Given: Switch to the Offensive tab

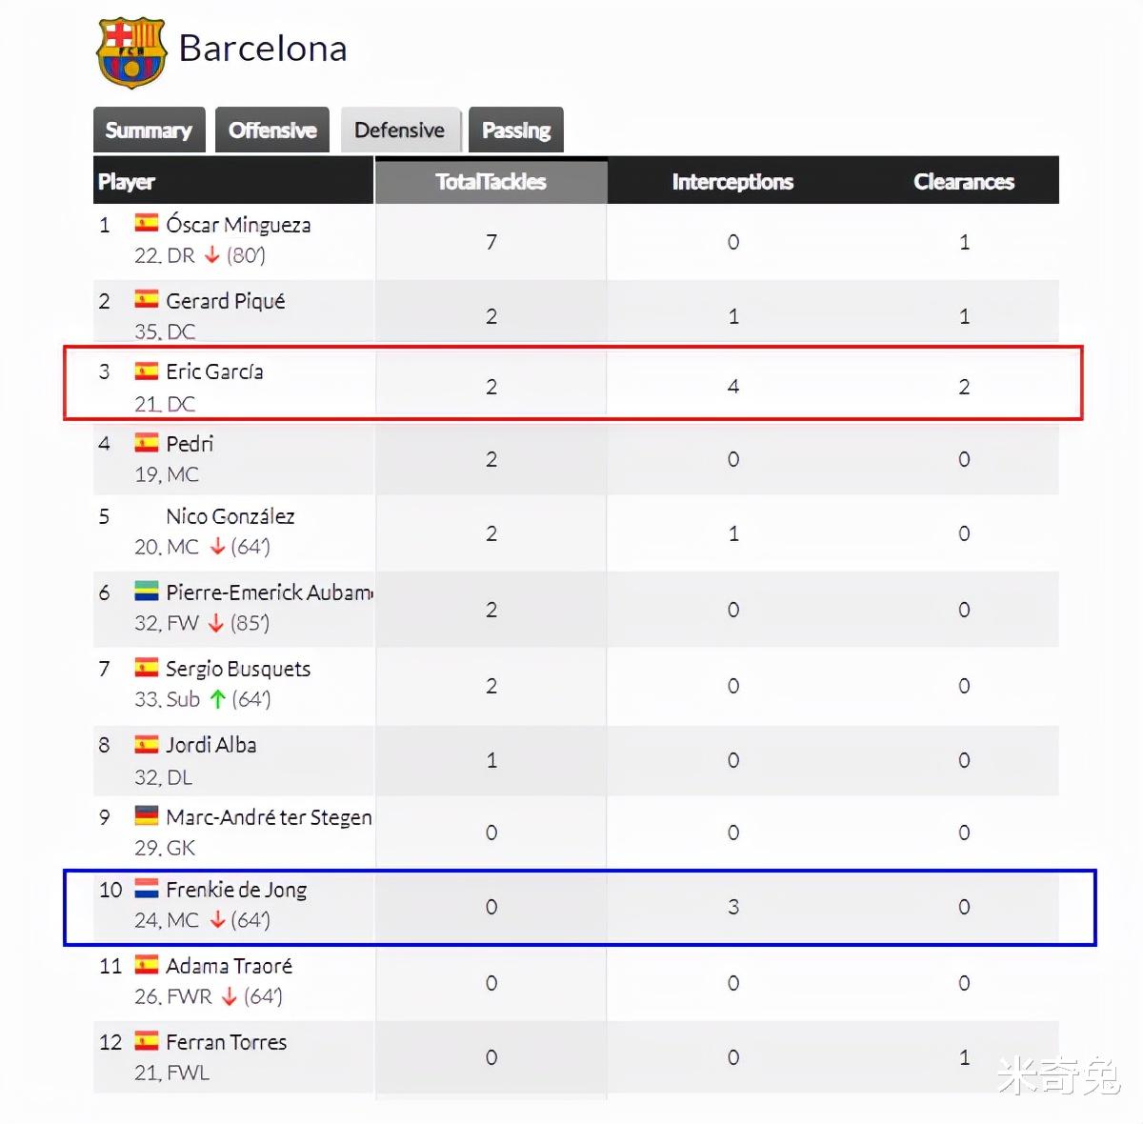Looking at the screenshot, I should click(x=272, y=130).
